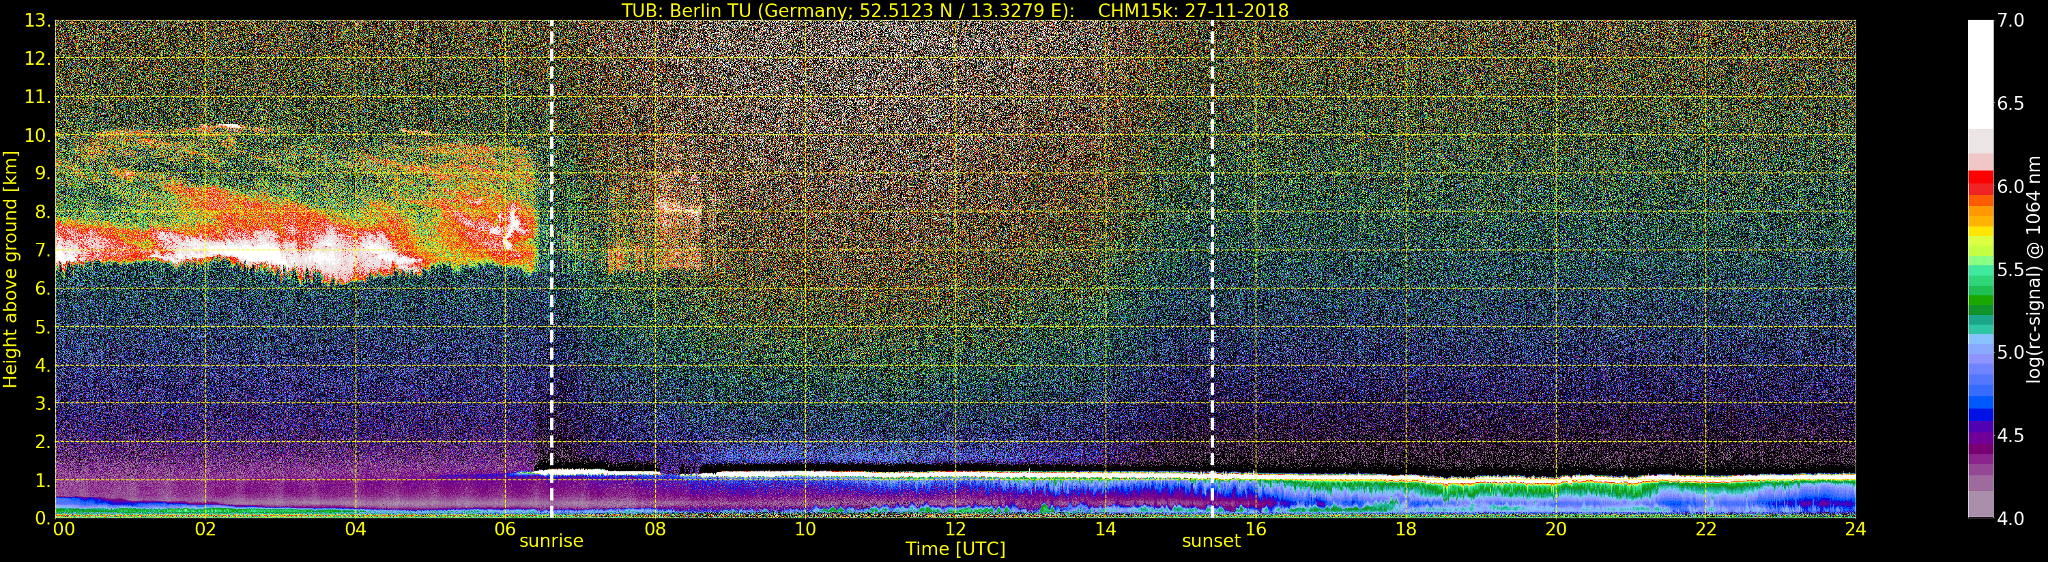Click the height axis tick '6.'
This screenshot has height=562, width=2048.
tap(42, 289)
